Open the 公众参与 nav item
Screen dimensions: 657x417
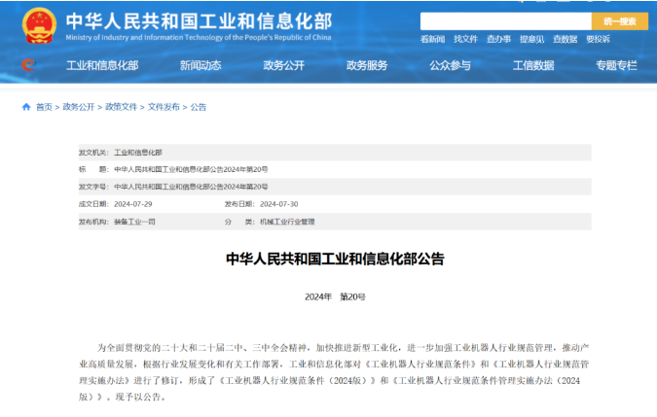450,65
